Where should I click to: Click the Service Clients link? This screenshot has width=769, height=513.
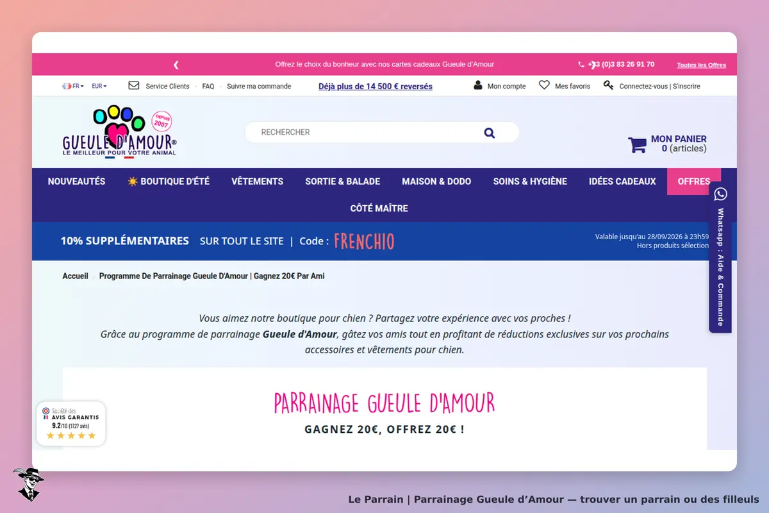tap(167, 86)
